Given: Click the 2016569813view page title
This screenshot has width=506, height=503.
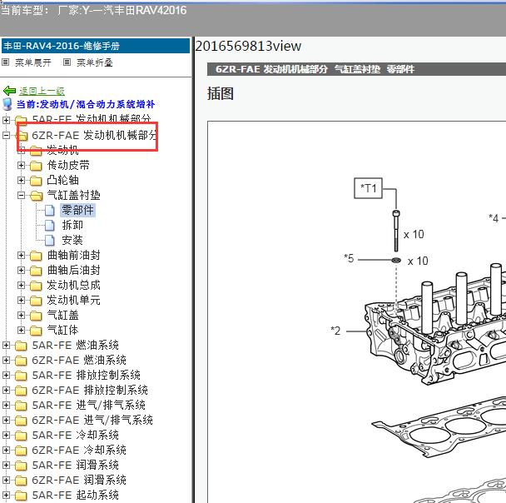Looking at the screenshot, I should (x=248, y=46).
